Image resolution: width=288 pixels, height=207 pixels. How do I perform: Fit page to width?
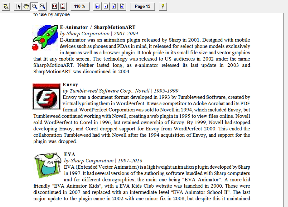coord(55,6)
